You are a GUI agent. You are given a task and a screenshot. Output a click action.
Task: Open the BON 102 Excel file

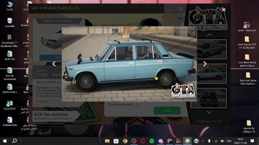point(10,56)
